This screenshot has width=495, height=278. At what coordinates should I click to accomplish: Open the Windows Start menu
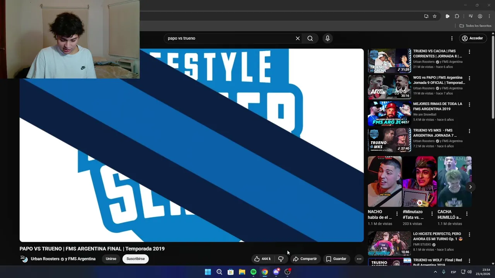[208, 272]
